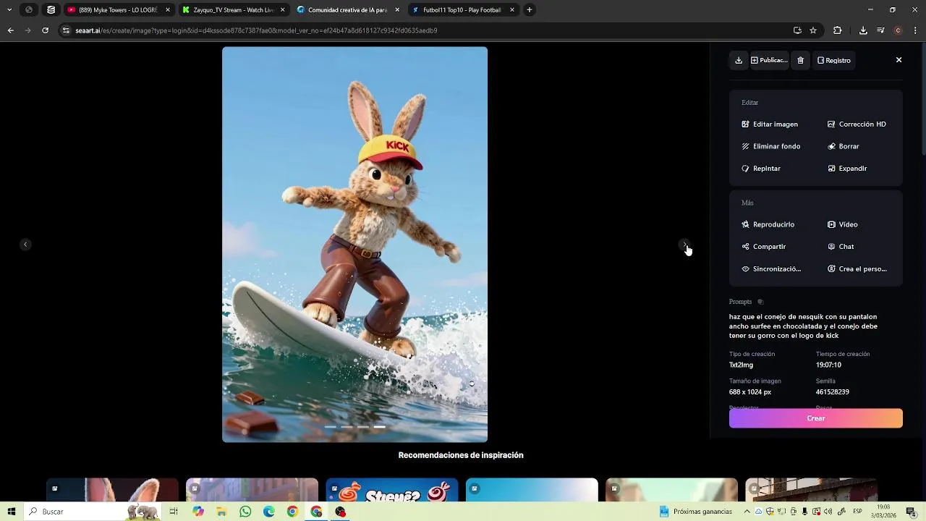Show hidden system tray icons
926x521 pixels.
click(x=747, y=512)
